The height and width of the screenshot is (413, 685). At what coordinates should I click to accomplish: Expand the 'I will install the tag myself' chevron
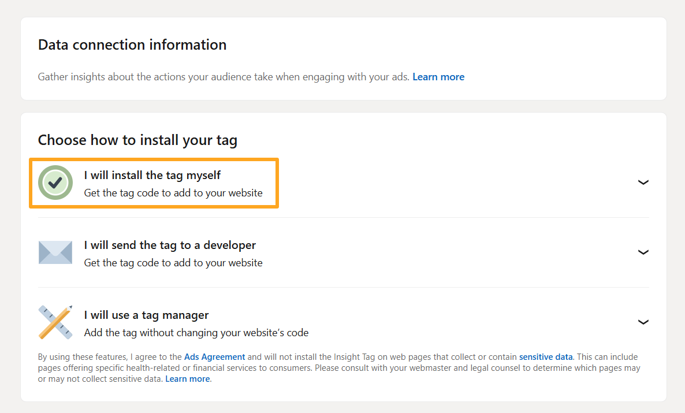(643, 183)
